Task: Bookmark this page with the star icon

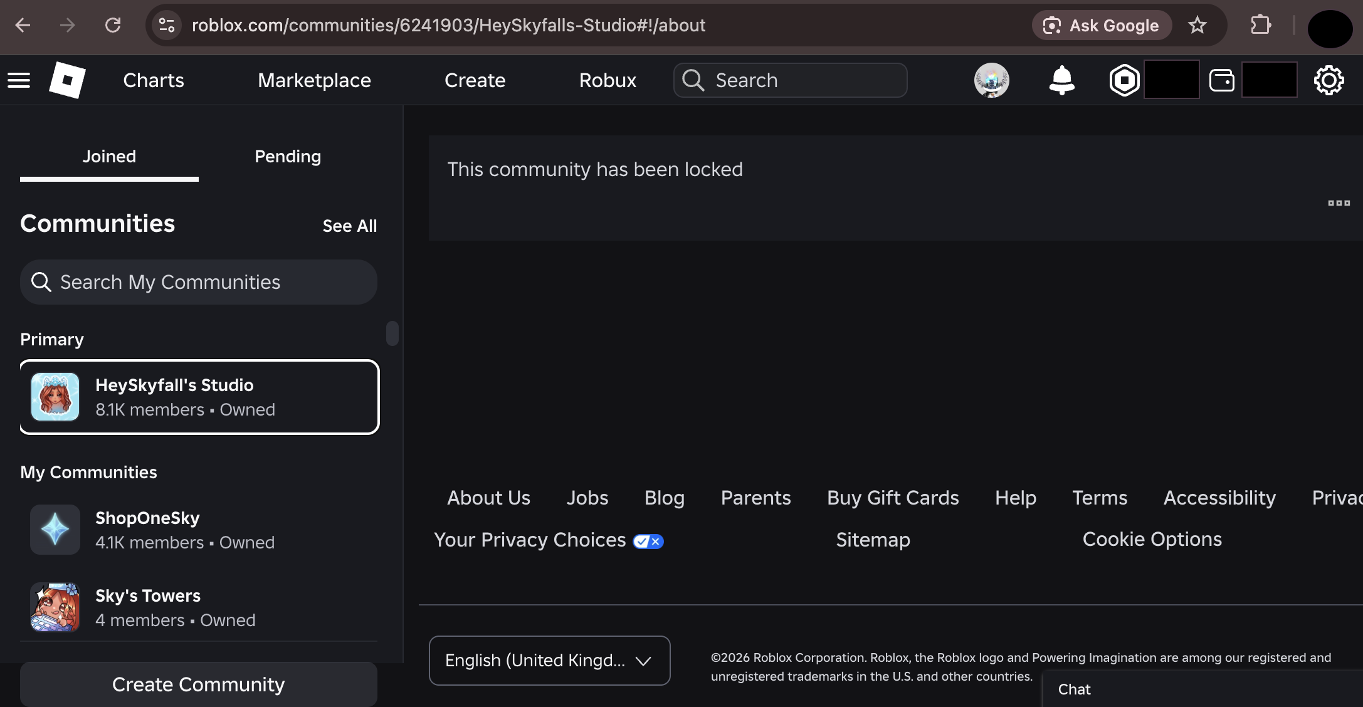Action: (x=1197, y=25)
